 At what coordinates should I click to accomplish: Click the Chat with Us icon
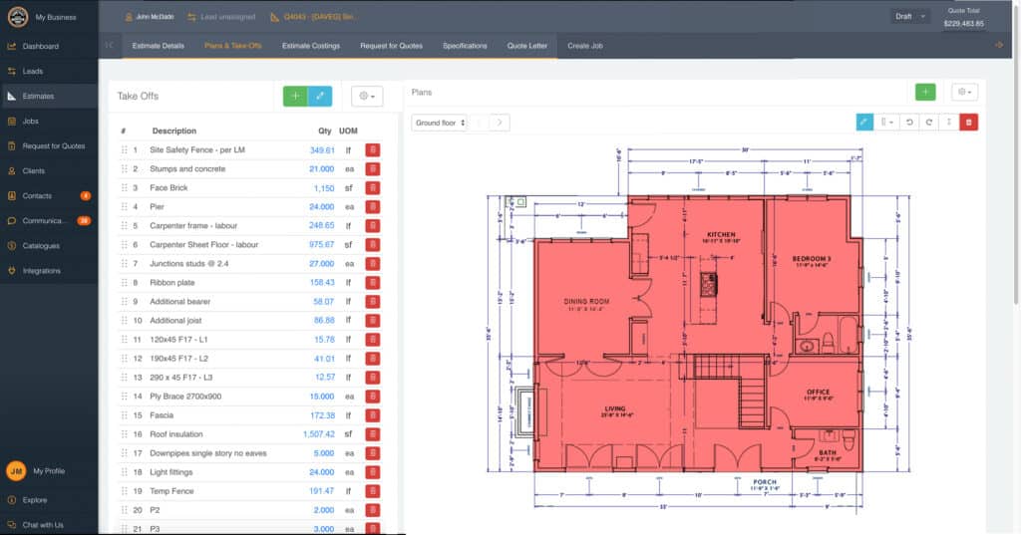point(12,525)
